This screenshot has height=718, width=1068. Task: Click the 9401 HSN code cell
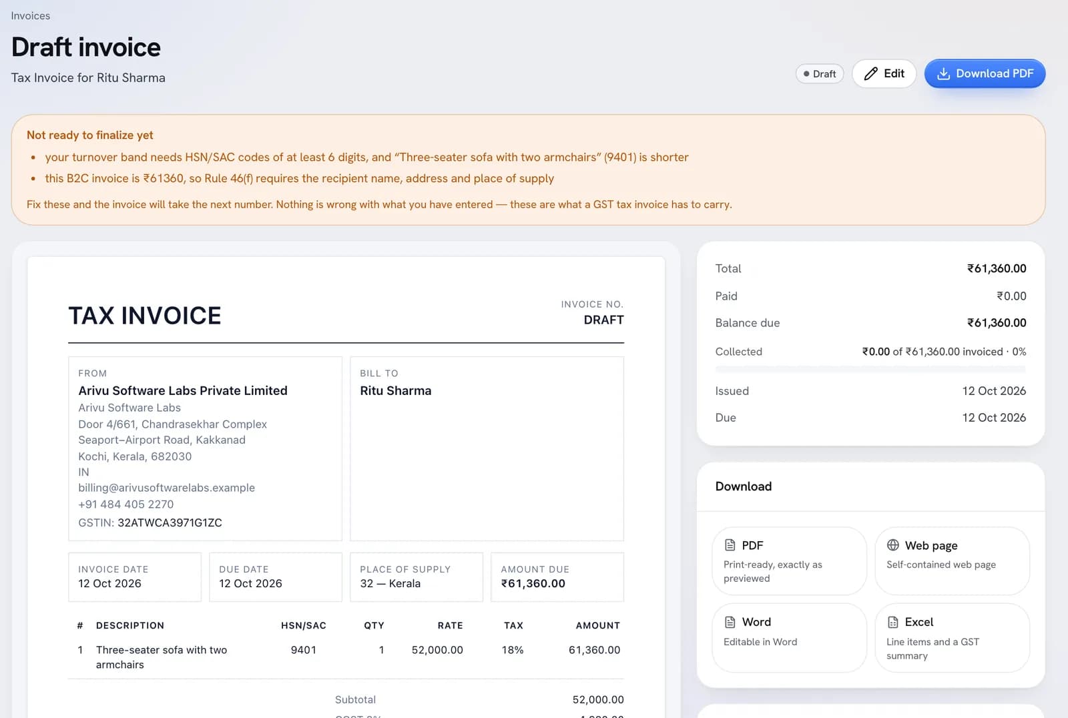tap(304, 650)
